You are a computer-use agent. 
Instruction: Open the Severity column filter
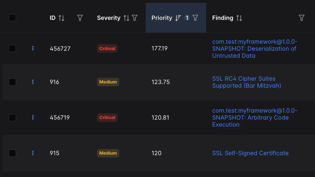[x=135, y=18]
